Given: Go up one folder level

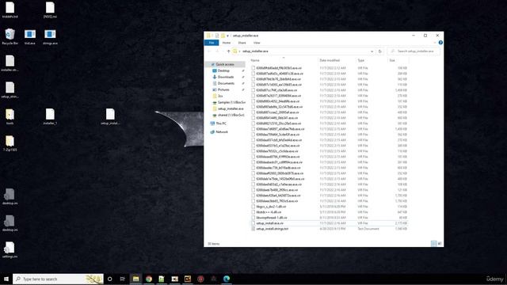Looking at the screenshot, I should pyautogui.click(x=228, y=51).
